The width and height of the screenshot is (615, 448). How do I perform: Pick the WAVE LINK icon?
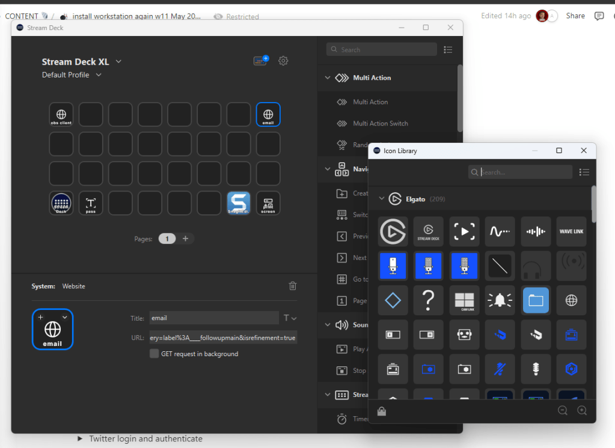pyautogui.click(x=572, y=231)
